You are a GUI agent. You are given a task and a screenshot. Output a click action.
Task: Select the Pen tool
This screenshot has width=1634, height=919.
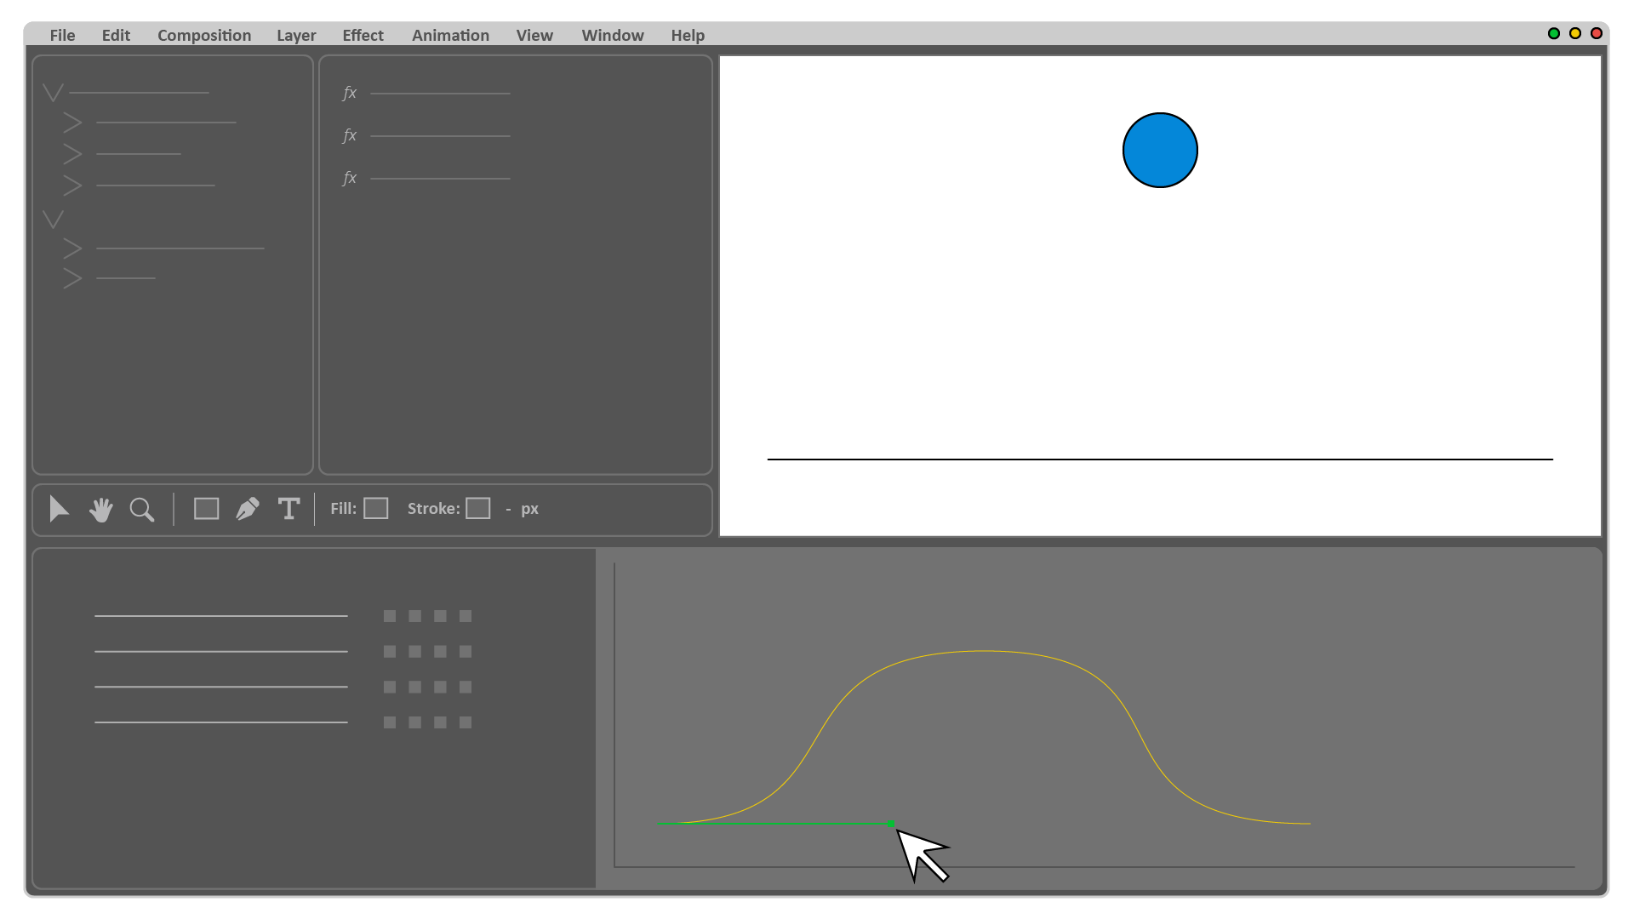[248, 509]
